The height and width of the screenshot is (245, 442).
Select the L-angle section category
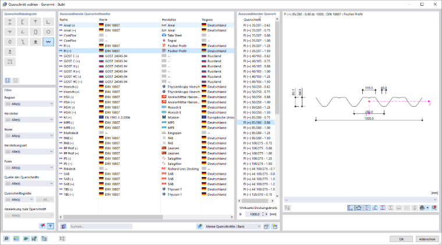48,22
